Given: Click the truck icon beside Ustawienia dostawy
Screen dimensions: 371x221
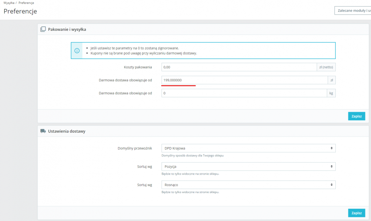Looking at the screenshot, I should (x=43, y=131).
